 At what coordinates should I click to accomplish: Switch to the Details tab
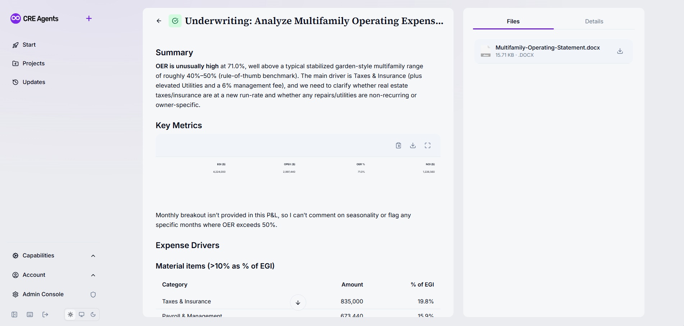click(x=594, y=22)
